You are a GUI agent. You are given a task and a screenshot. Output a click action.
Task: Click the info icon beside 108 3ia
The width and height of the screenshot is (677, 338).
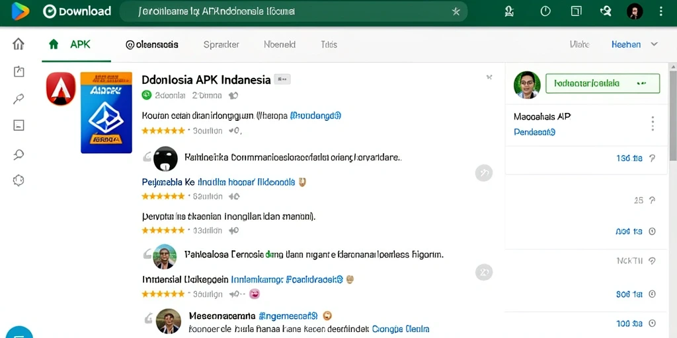pyautogui.click(x=653, y=323)
